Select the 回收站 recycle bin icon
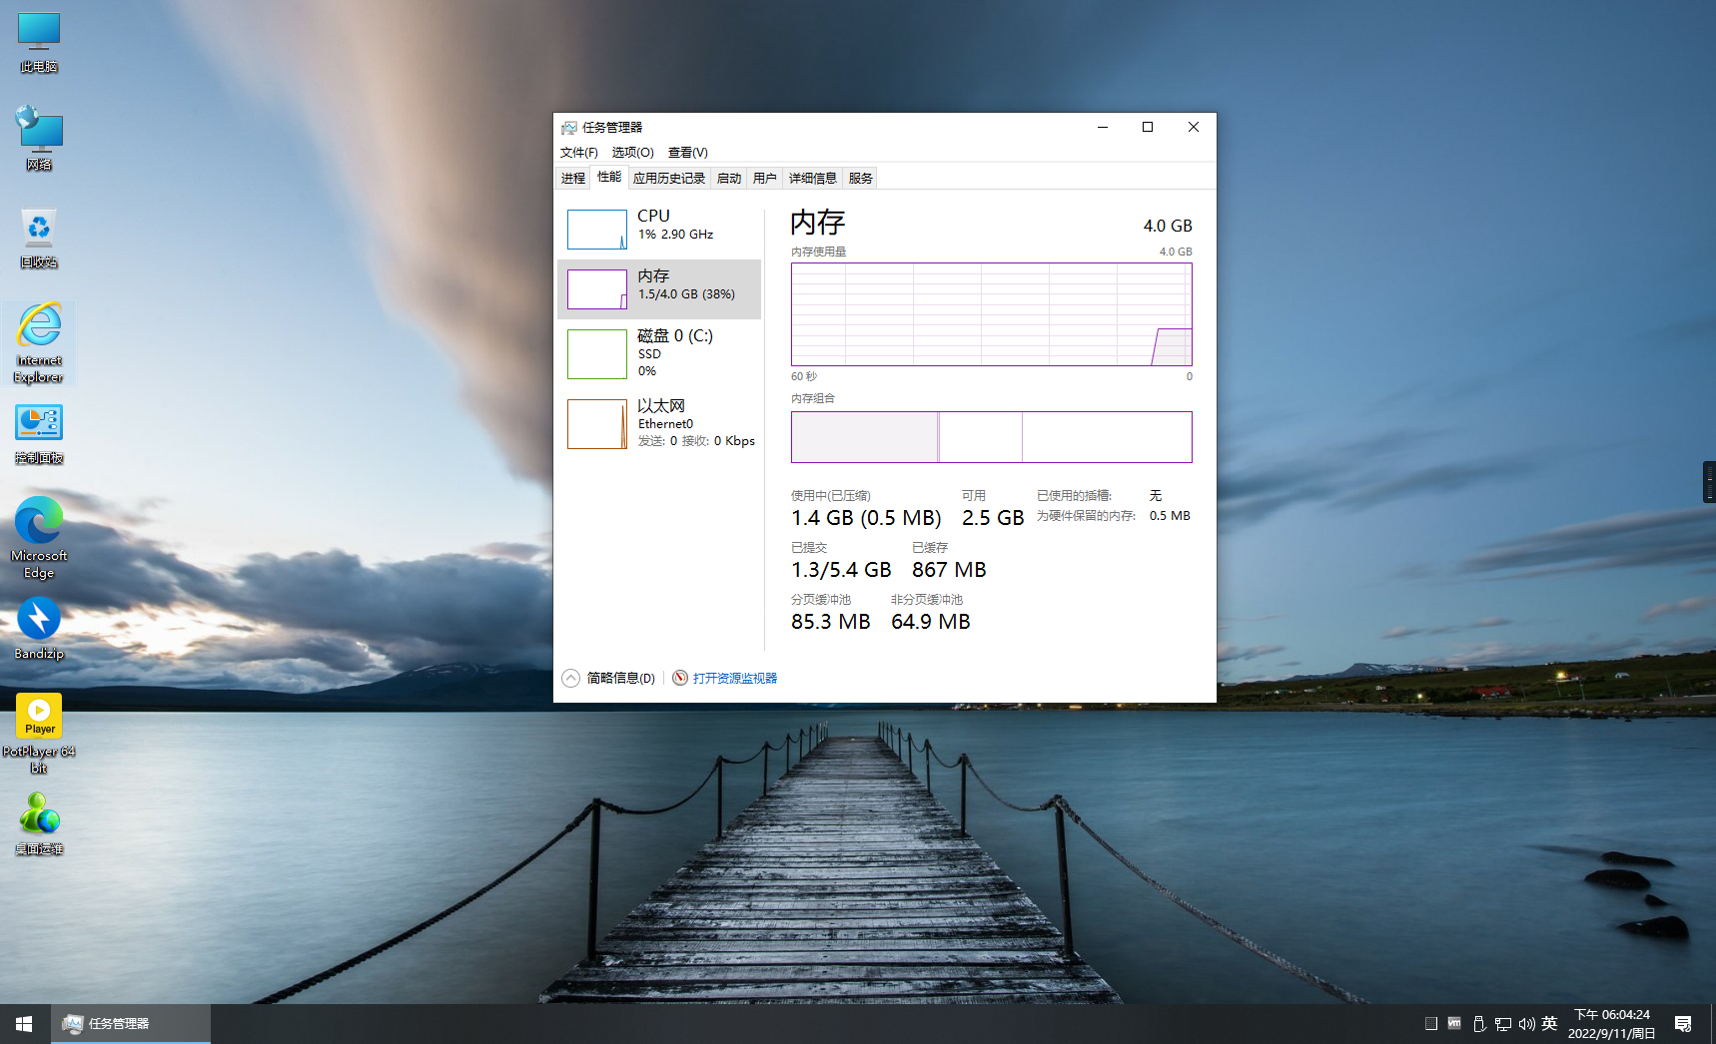The width and height of the screenshot is (1716, 1044). click(x=39, y=238)
